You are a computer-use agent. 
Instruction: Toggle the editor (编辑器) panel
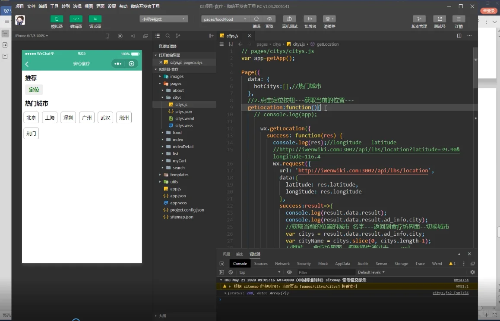(76, 19)
